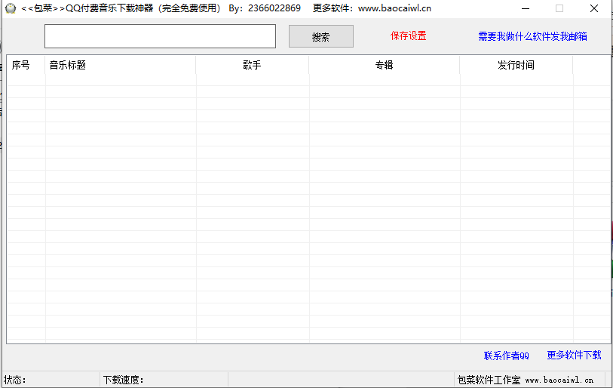Click the window title bar text

point(226,8)
